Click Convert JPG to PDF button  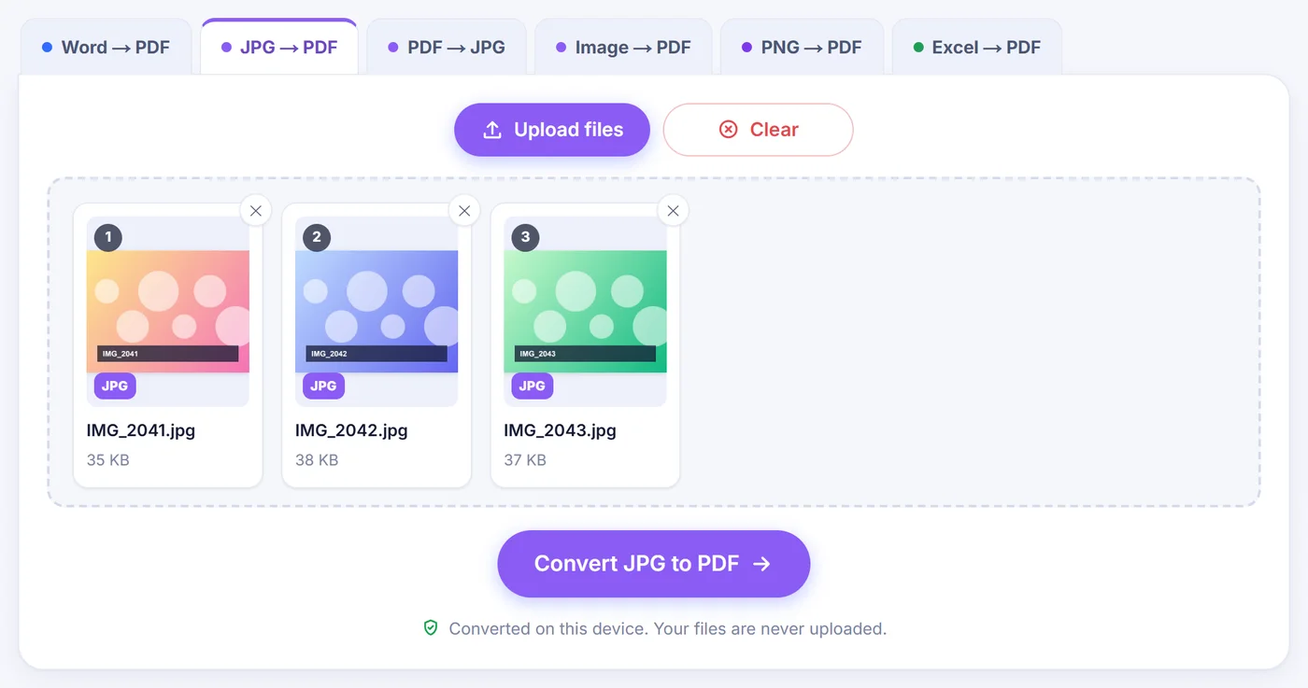pos(654,564)
